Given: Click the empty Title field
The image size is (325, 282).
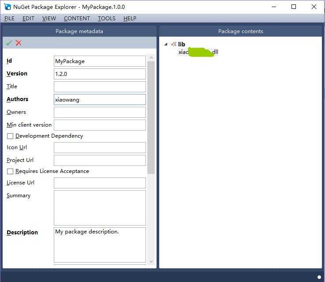Looking at the screenshot, I should coord(100,86).
